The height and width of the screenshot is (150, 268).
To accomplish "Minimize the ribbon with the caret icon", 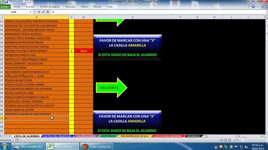I will (x=249, y=7).
